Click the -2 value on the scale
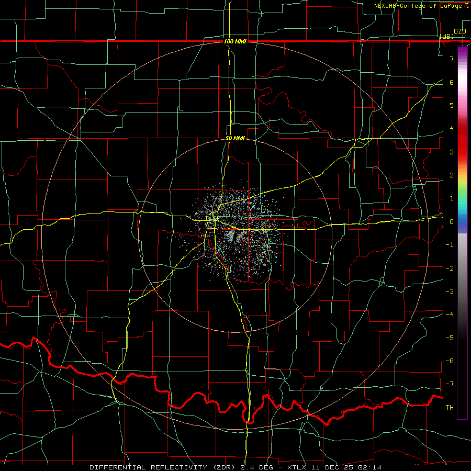 (450, 268)
